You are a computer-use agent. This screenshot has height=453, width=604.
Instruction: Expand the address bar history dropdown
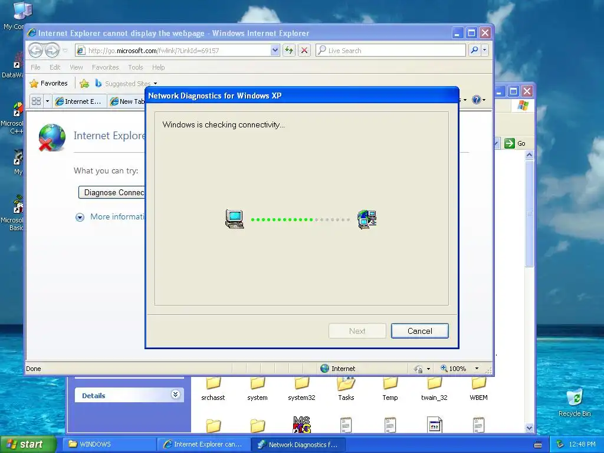275,51
